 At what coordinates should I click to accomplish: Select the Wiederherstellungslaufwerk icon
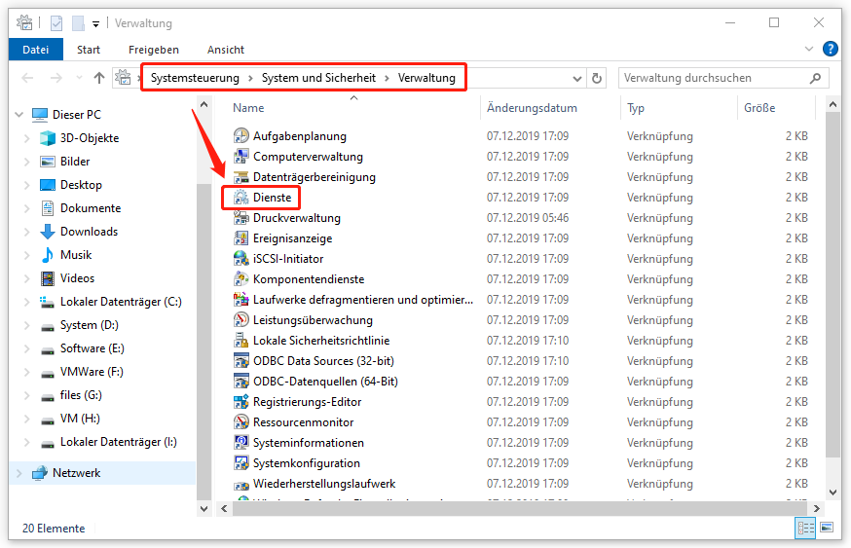[x=240, y=485]
